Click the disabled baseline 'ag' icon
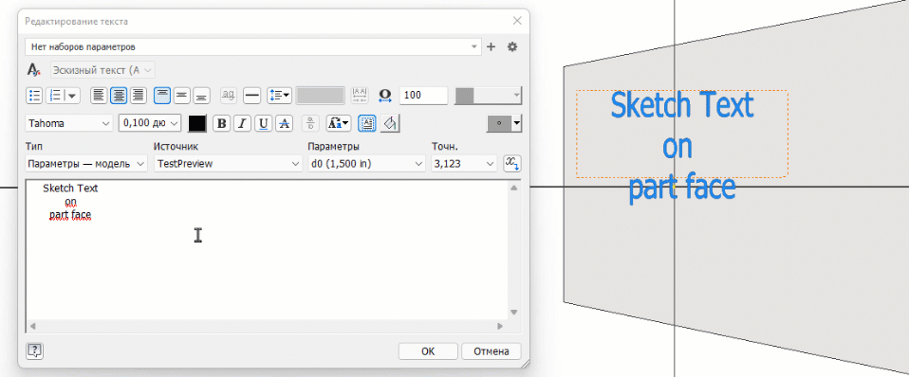 [x=229, y=96]
